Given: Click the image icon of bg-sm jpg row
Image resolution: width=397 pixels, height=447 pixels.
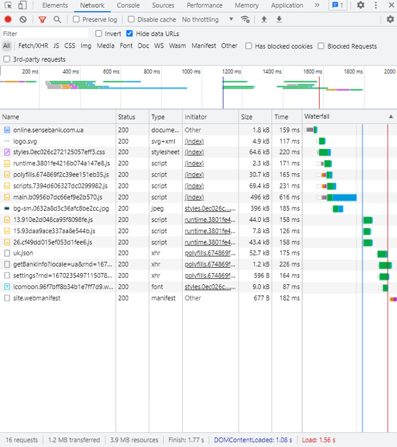Looking at the screenshot, I should 7,209.
